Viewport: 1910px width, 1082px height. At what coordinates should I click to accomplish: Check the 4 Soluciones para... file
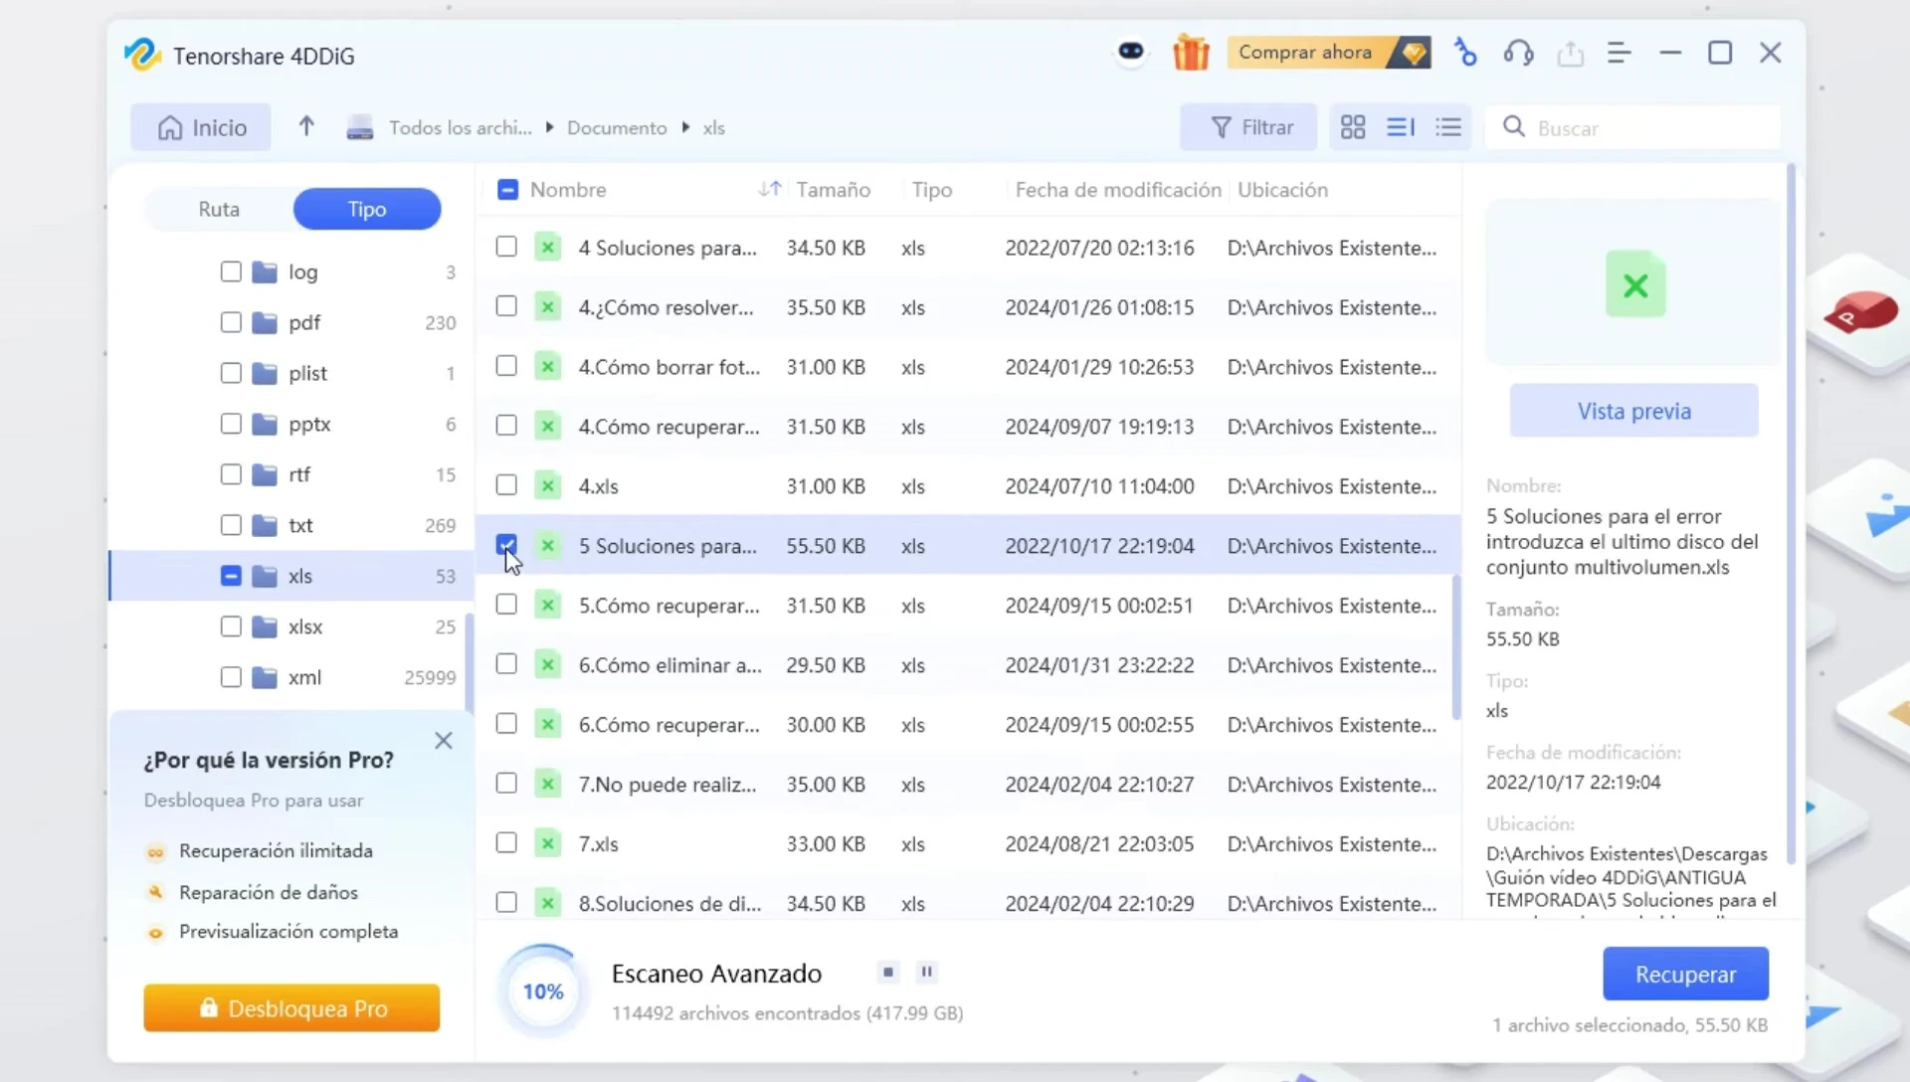click(x=506, y=246)
